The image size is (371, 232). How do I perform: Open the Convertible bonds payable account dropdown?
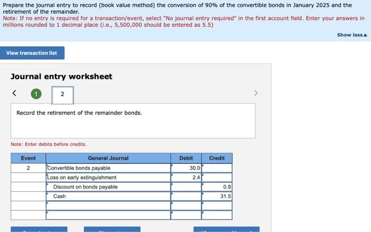[x=108, y=168]
